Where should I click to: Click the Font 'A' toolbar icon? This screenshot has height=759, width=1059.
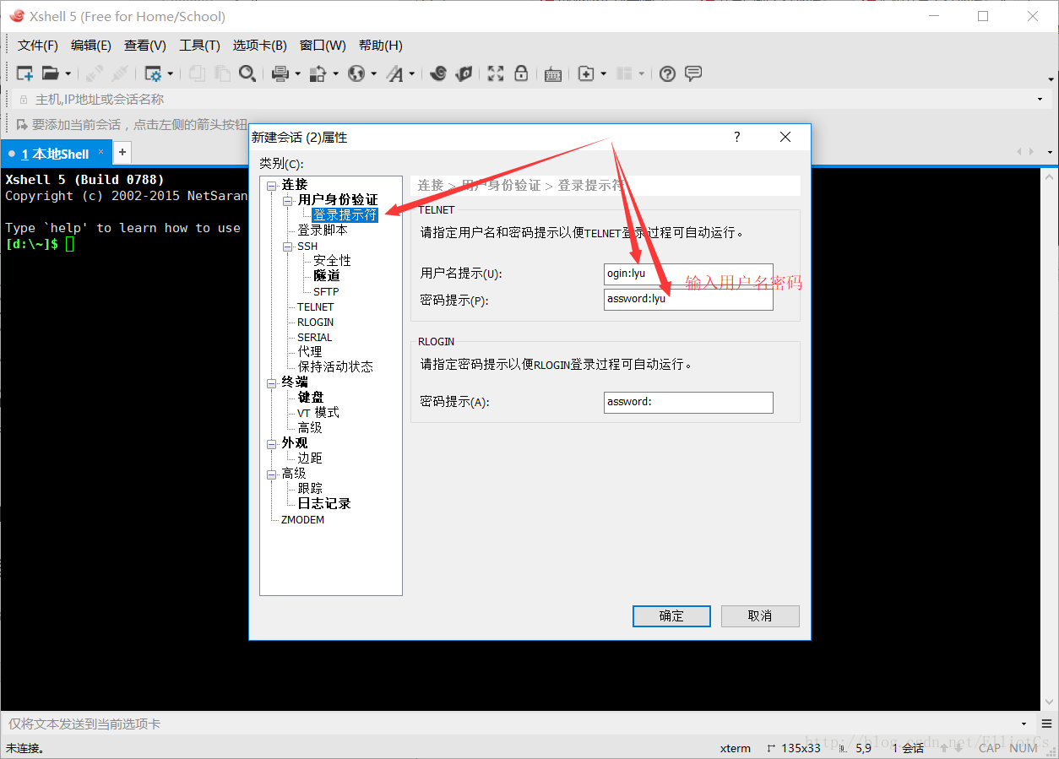395,73
